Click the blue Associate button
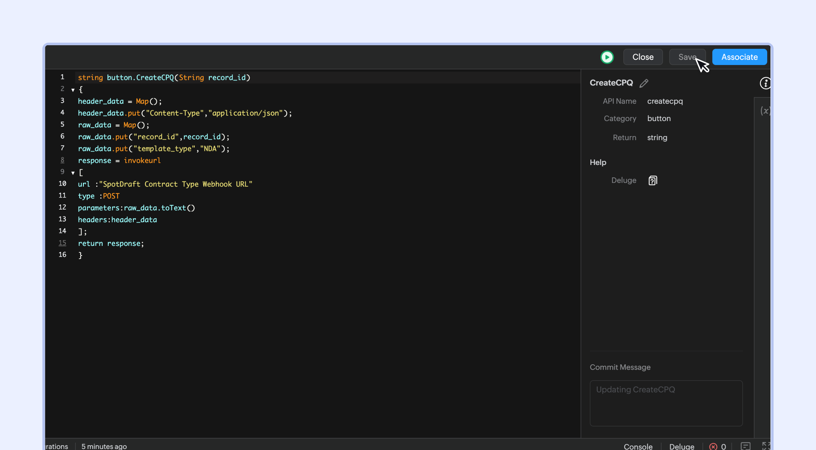The width and height of the screenshot is (816, 450). point(739,57)
